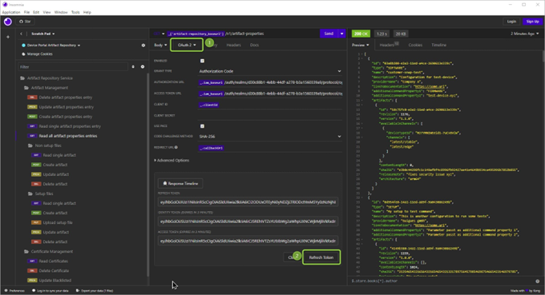Open Device Portal Artifact Repository environment dropdown
The image size is (545, 295).
(51, 45)
